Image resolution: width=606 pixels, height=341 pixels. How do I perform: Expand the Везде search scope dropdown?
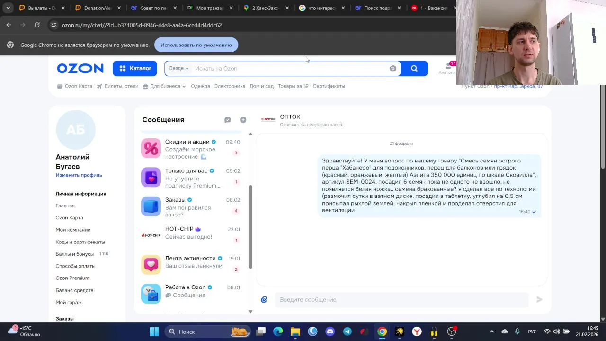[x=179, y=68]
